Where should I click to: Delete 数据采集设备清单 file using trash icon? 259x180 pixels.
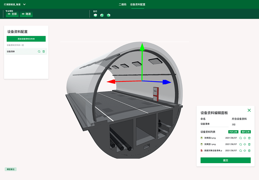point(249,151)
